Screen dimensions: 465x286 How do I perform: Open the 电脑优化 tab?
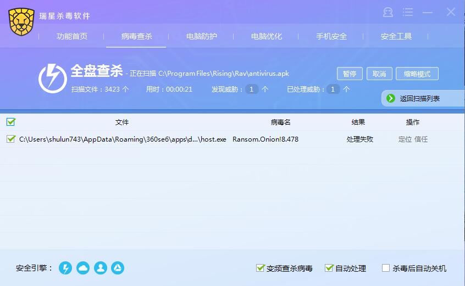267,36
